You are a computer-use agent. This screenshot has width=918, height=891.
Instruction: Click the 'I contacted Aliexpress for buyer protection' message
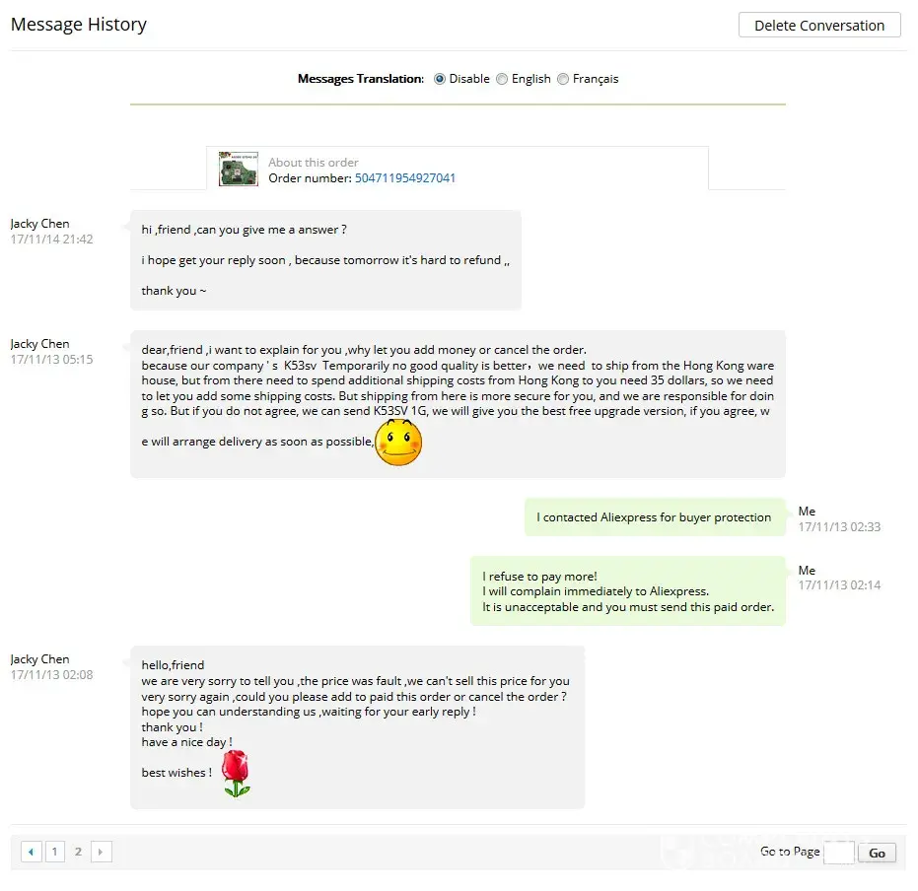coord(655,517)
